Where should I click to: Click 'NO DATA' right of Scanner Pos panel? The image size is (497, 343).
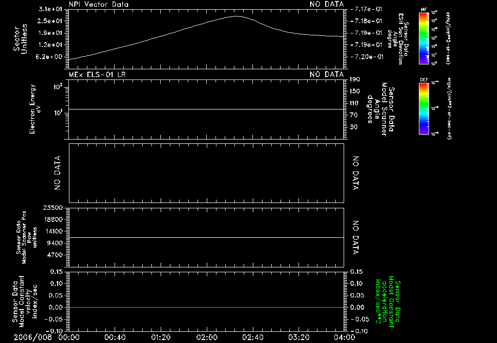(356, 237)
